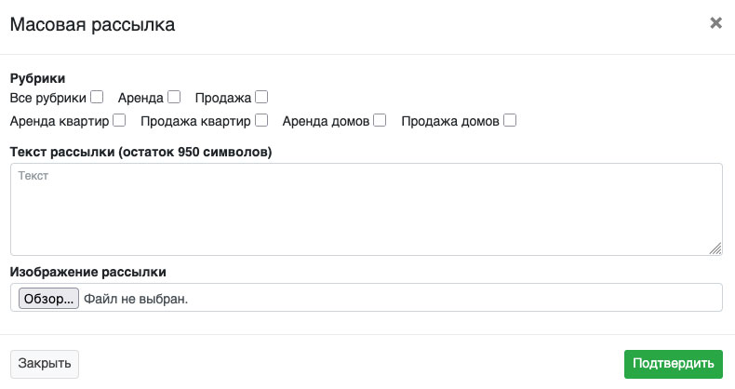Select the 'Аренда квартир' checkbox
This screenshot has height=389, width=735.
[119, 120]
